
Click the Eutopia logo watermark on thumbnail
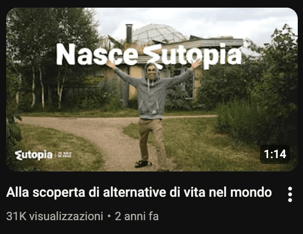click(33, 155)
